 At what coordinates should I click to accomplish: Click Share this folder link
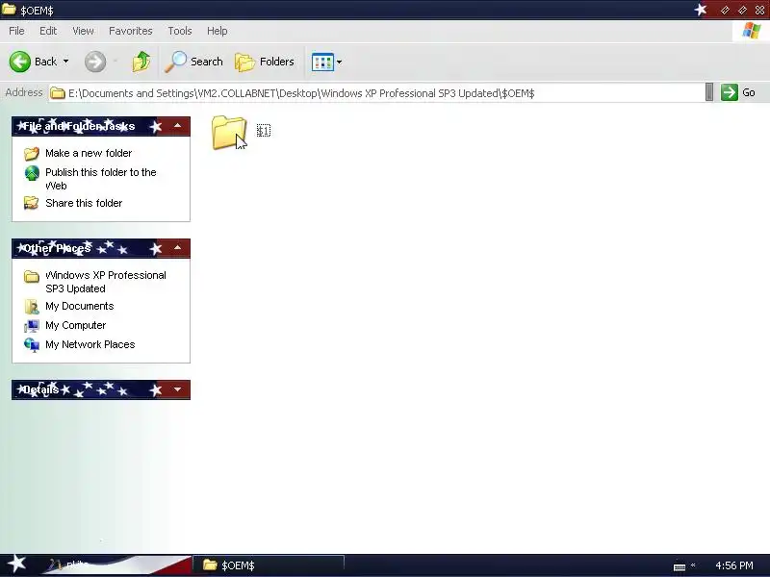tap(84, 203)
